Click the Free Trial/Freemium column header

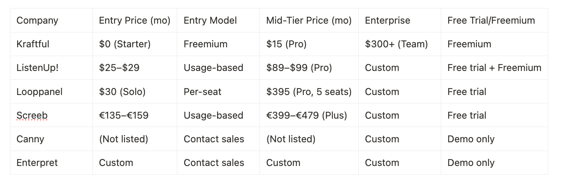(x=491, y=21)
